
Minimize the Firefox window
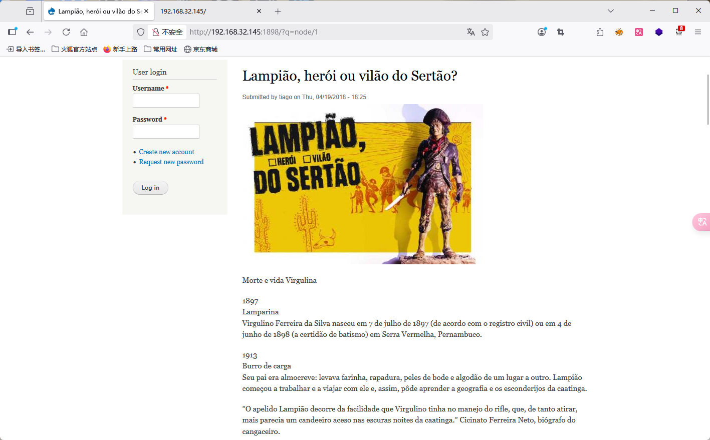tap(652, 11)
